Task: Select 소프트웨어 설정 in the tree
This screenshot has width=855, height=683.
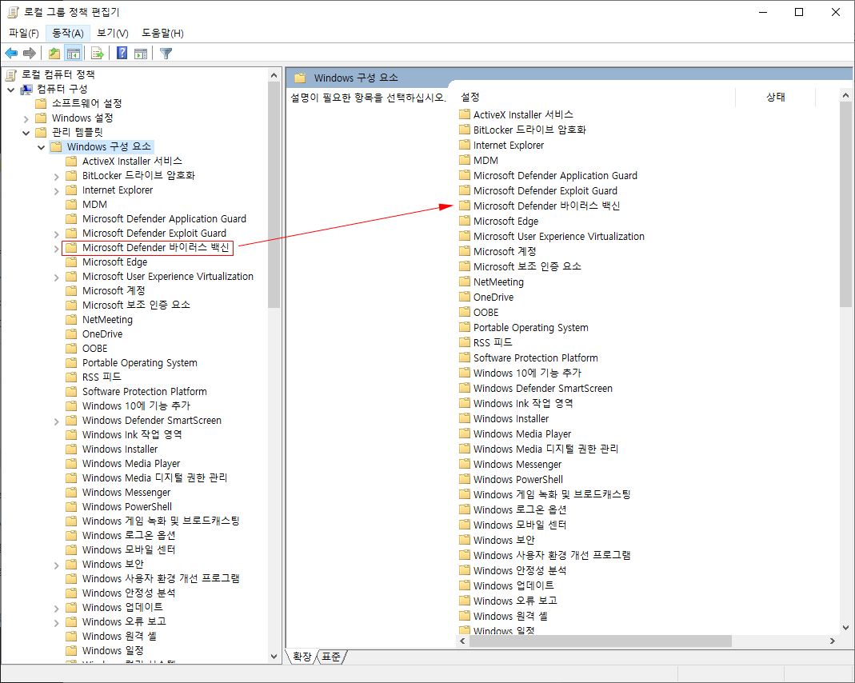Action: click(x=86, y=103)
